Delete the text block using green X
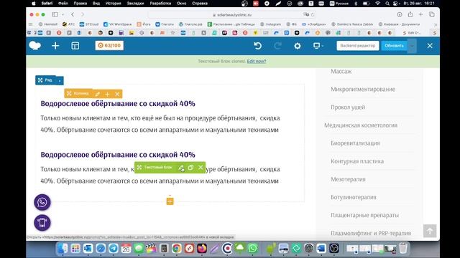460x258 pixels. pos(201,167)
